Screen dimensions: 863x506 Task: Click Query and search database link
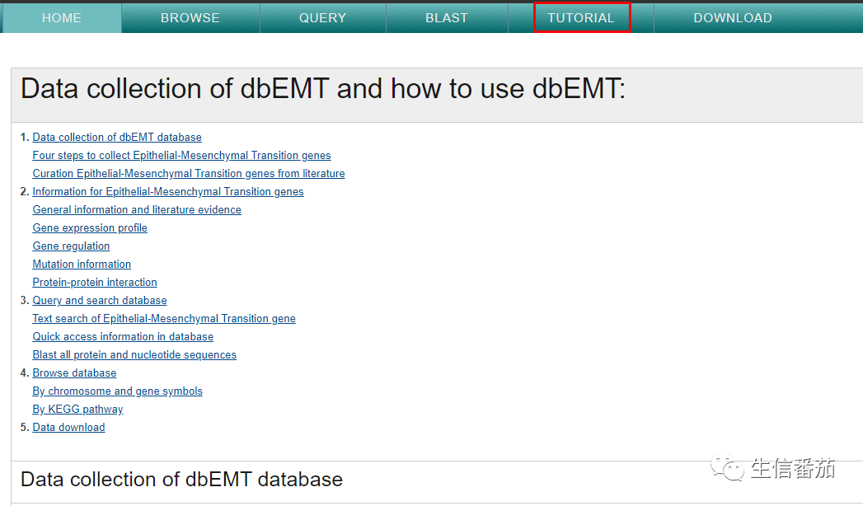point(100,301)
